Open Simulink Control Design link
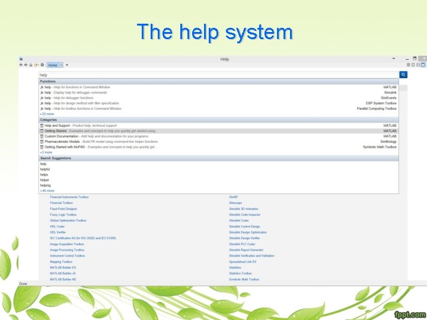 point(244,226)
